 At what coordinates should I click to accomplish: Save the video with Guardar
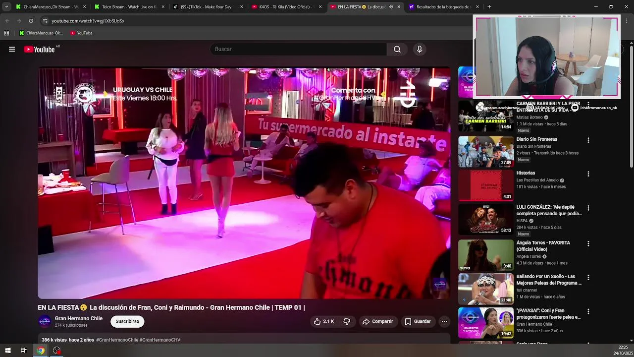[418, 321]
